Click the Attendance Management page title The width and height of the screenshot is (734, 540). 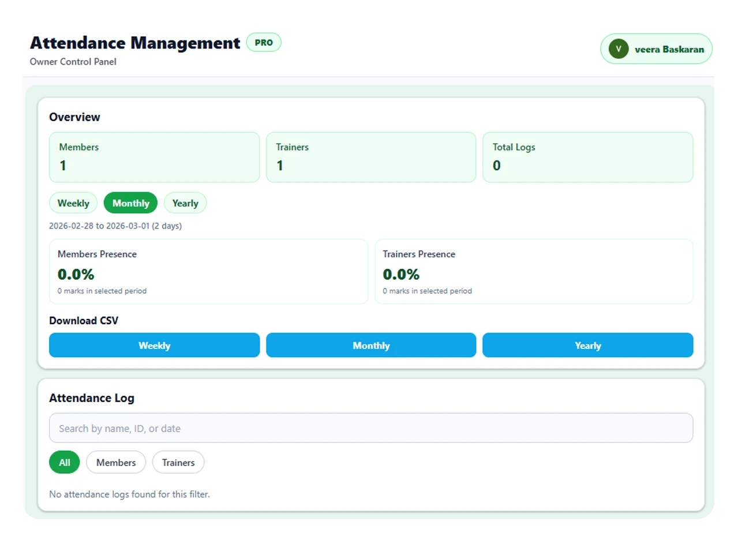pyautogui.click(x=135, y=43)
